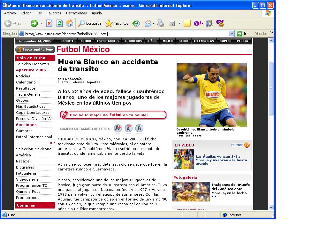Click the En Video thumbnail image
This screenshot has width=327, height=236.
coord(184,159)
